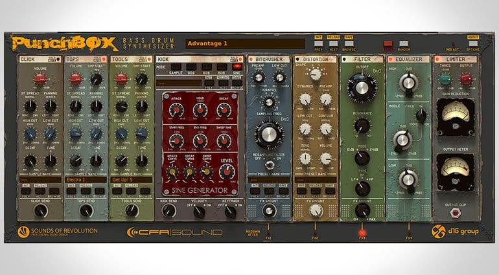The width and height of the screenshot is (499, 275).
Task: Set mixdown after FX1
Action: pyautogui.click(x=268, y=233)
